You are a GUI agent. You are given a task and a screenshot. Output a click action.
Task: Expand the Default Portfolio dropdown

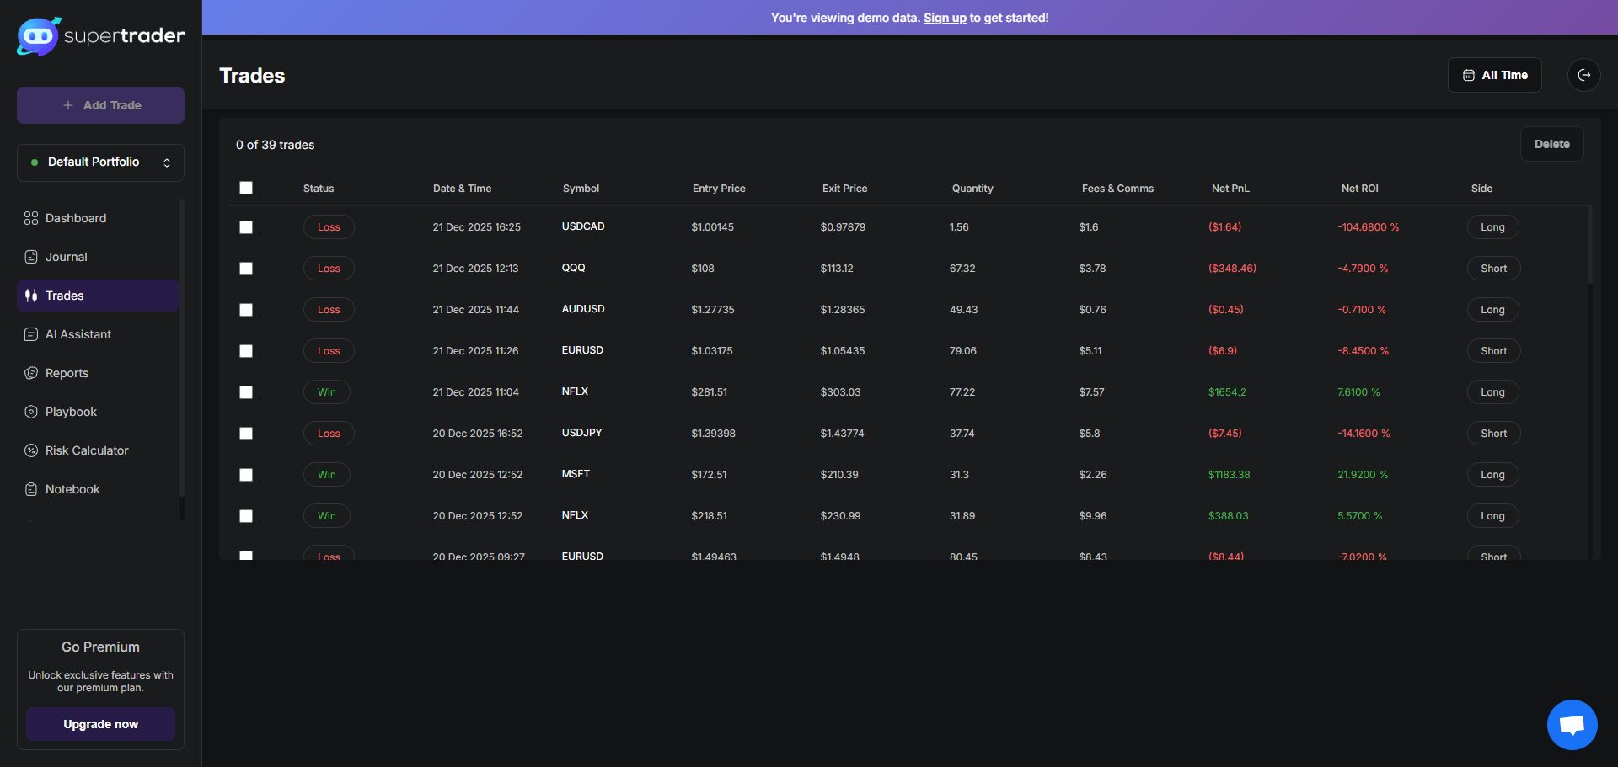pos(100,162)
